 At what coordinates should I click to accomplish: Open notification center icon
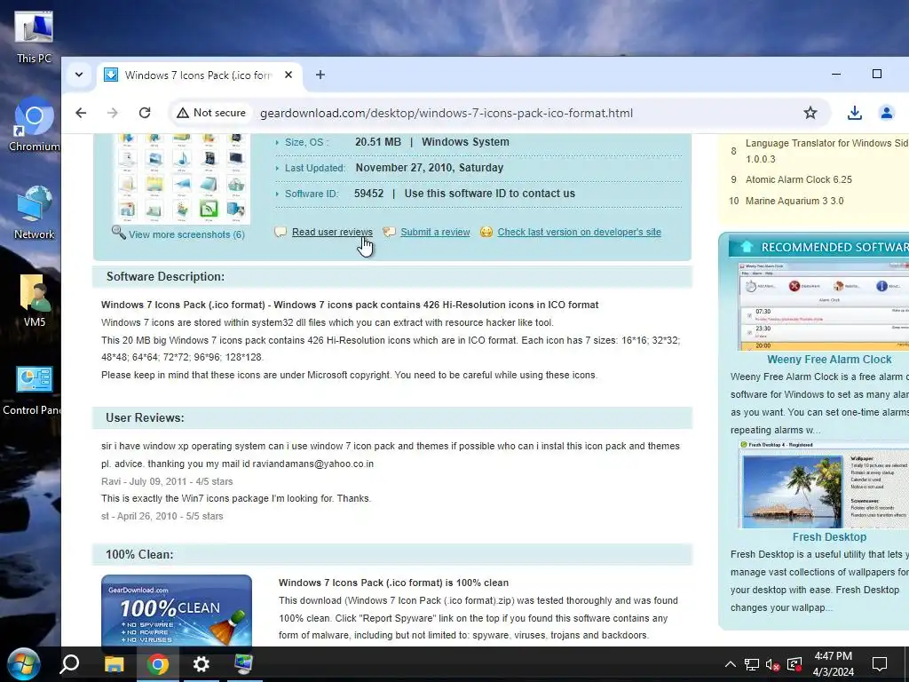pos(880,664)
